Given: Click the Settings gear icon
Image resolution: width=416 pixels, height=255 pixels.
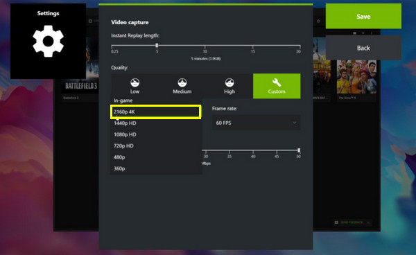Looking at the screenshot, I should [48, 41].
